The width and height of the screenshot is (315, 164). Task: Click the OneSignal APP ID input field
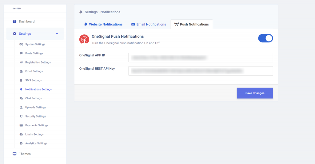201,58
